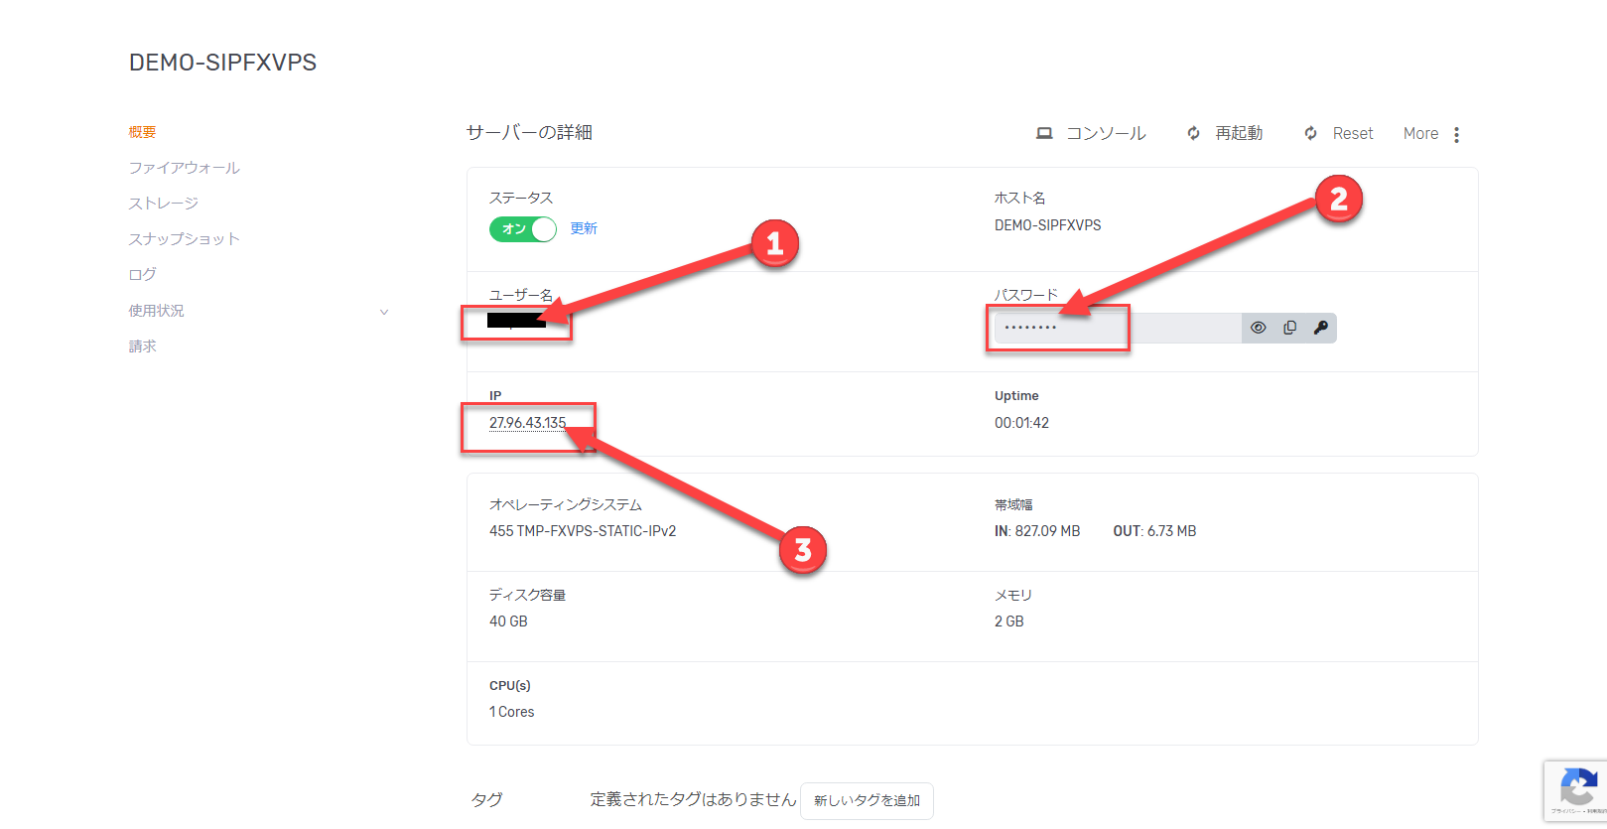The width and height of the screenshot is (1607, 829).
Task: Click the Reset circular arrow icon
Action: (1310, 133)
